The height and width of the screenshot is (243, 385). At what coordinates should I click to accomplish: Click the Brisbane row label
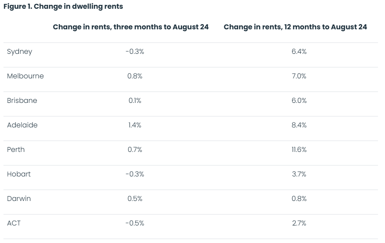click(x=22, y=101)
